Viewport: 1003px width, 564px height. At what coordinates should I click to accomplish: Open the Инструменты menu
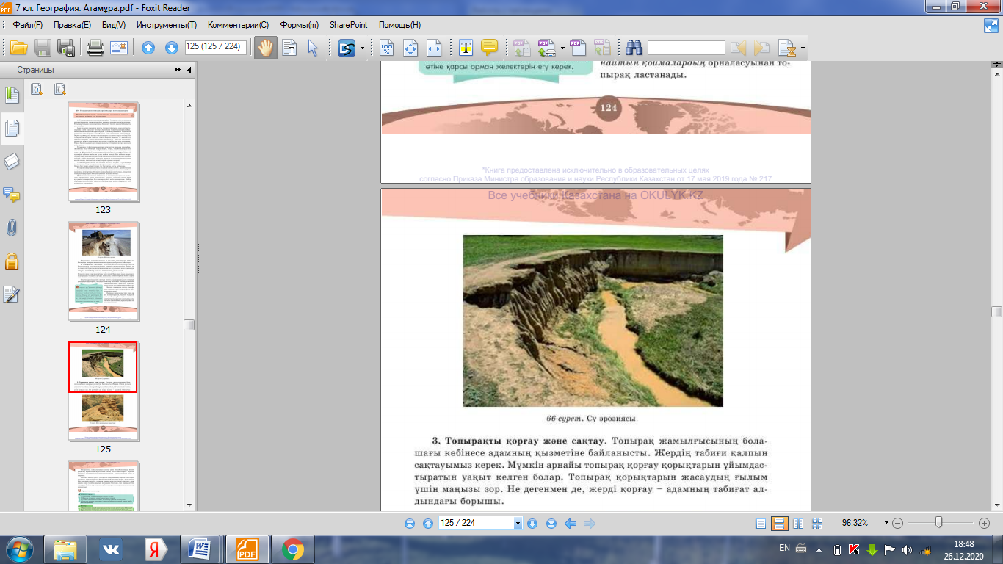tap(166, 25)
